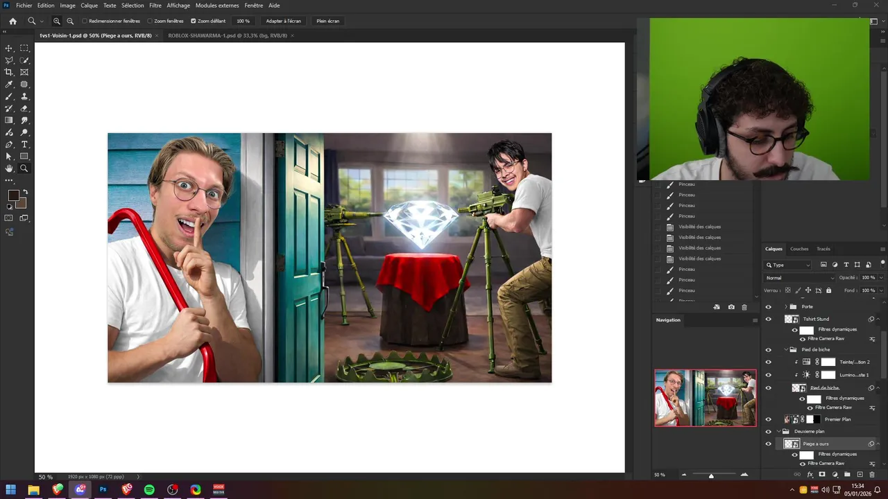Enable Redimensionner fenêtres checkbox
Screen dimensions: 888x499
(x=85, y=21)
